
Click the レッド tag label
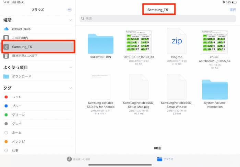point(17,97)
